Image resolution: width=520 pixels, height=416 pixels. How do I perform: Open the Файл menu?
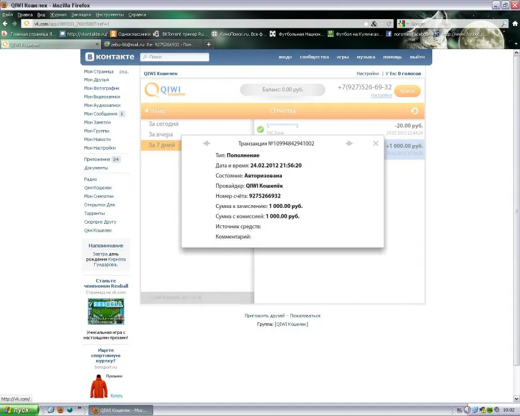point(7,14)
